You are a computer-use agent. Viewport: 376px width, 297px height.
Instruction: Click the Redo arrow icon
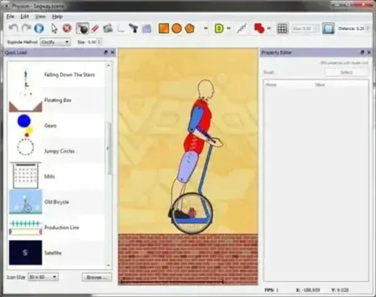click(x=26, y=29)
